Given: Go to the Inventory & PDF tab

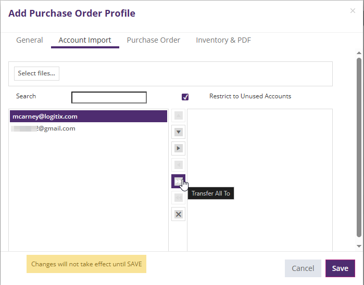Looking at the screenshot, I should (223, 40).
